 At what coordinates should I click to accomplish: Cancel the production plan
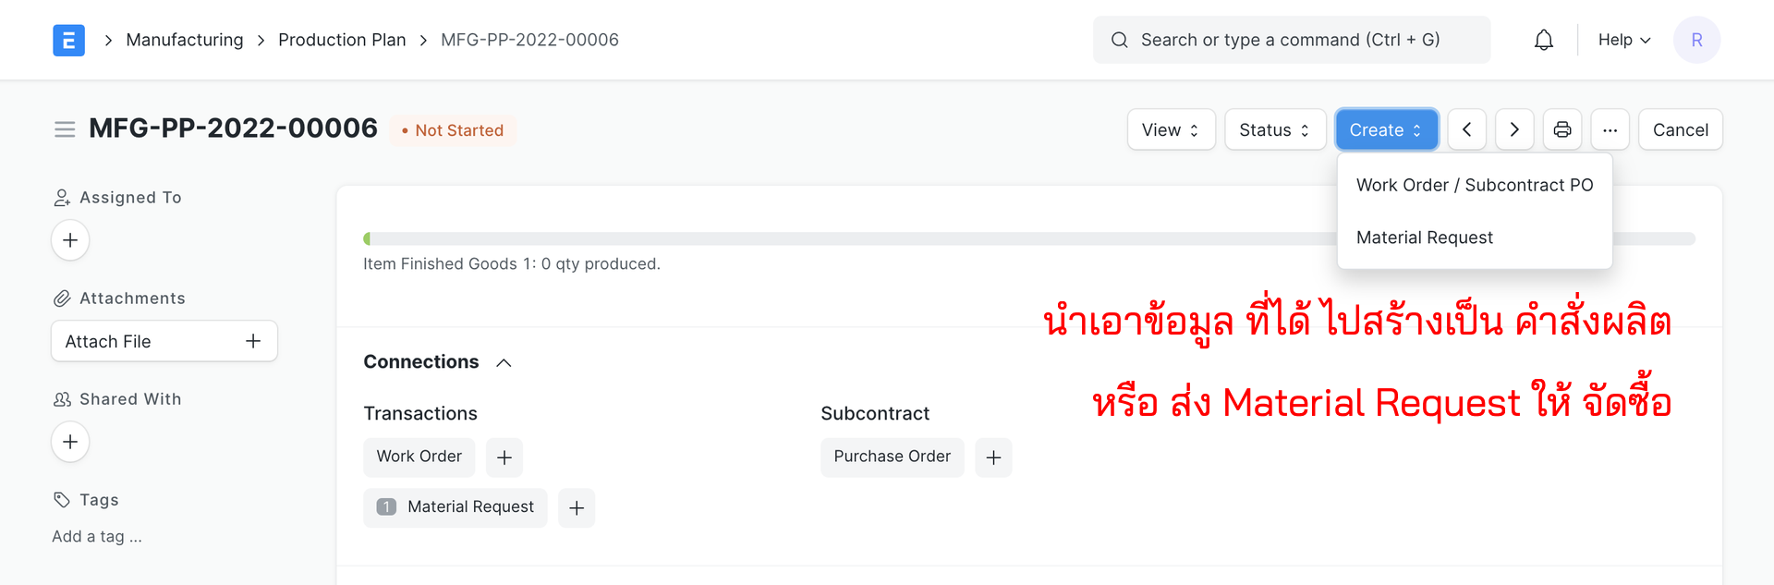coord(1680,129)
